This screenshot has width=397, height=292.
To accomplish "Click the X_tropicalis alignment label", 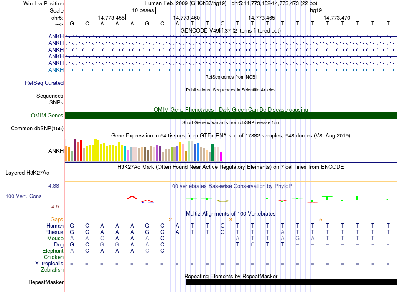I will [x=49, y=264].
